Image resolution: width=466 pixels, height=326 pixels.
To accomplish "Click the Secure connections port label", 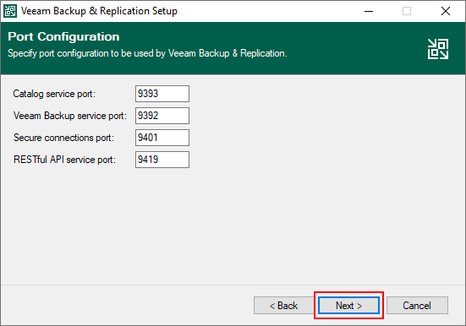I will 63,138.
